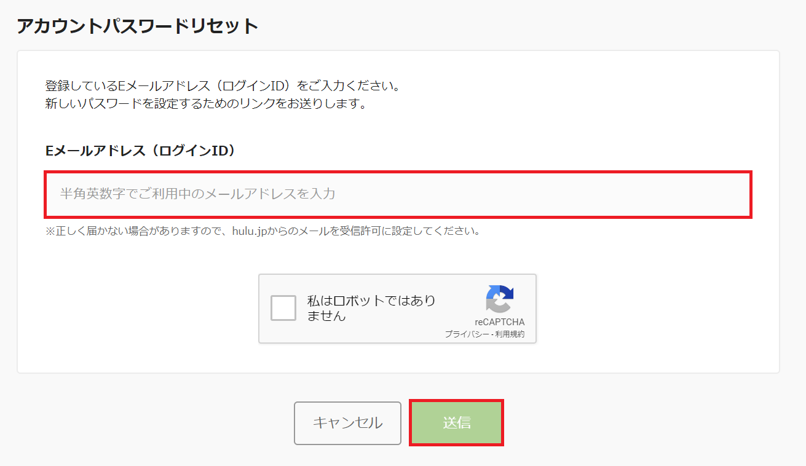Tick the 私はロボットではありません checkbox

click(283, 308)
